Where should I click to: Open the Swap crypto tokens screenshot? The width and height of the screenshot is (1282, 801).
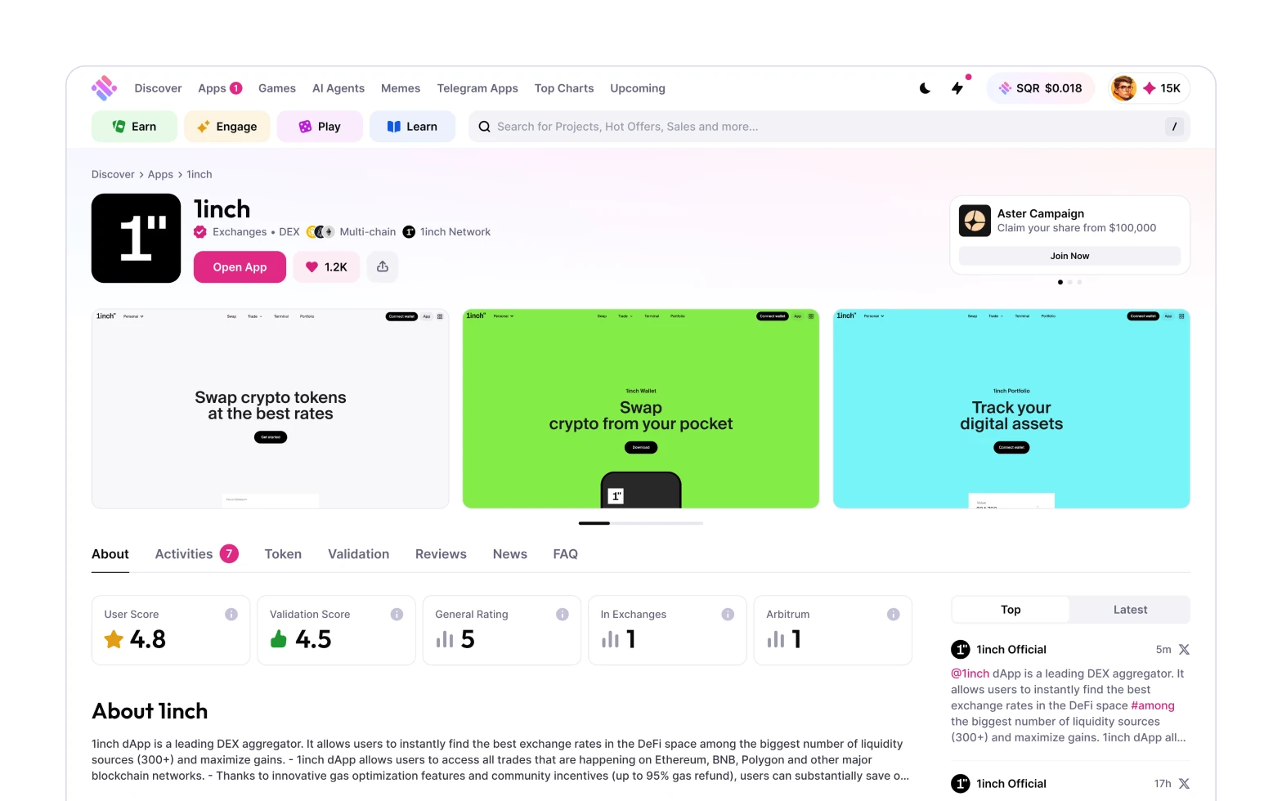coord(270,409)
